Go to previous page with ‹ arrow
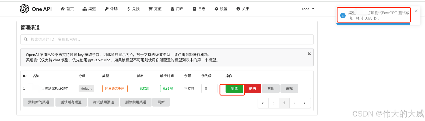 click(x=273, y=103)
